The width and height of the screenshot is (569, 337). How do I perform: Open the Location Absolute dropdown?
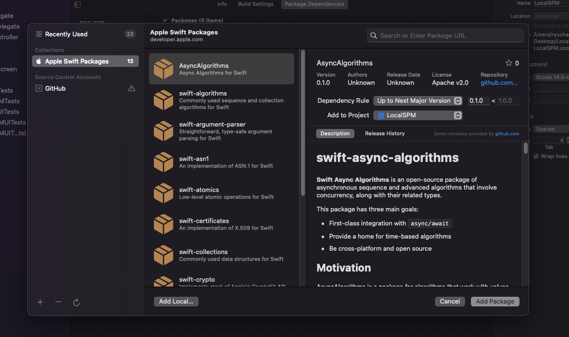tap(551, 16)
